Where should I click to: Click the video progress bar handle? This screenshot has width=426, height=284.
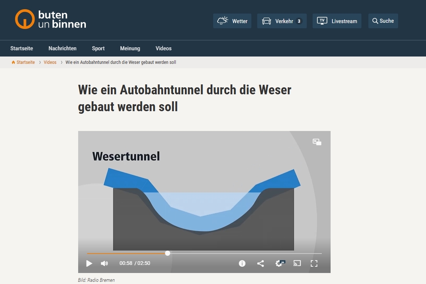click(168, 253)
